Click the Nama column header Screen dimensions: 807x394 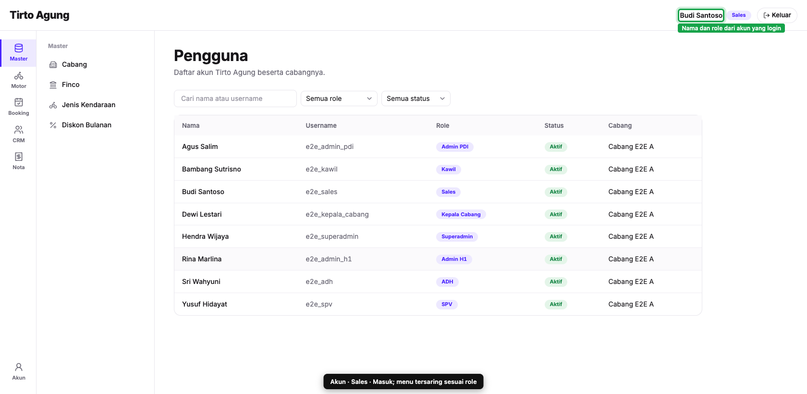[191, 125]
